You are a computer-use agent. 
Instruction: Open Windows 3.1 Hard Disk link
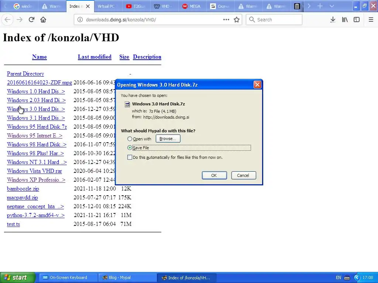36,118
